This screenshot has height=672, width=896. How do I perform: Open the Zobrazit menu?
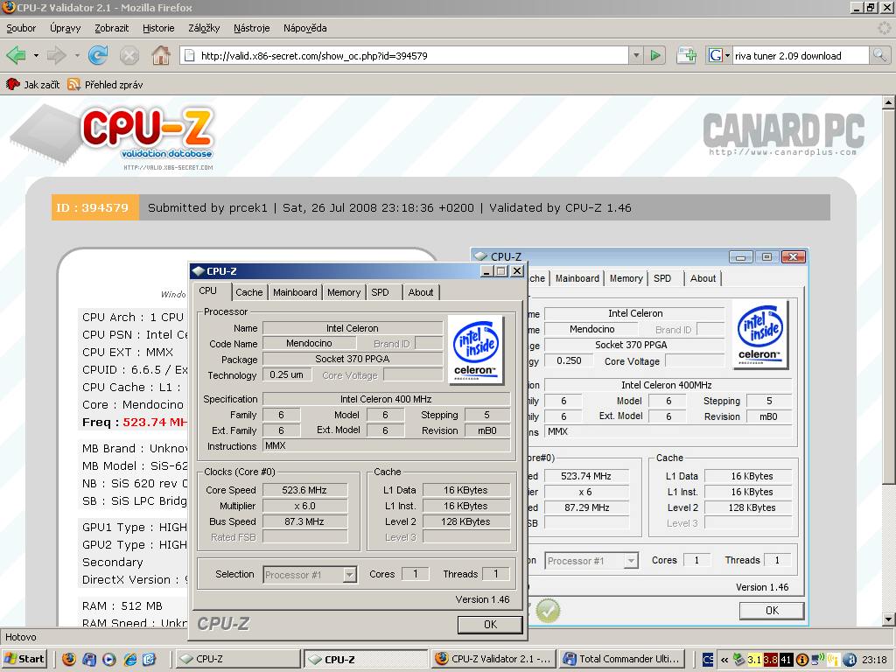(x=111, y=28)
